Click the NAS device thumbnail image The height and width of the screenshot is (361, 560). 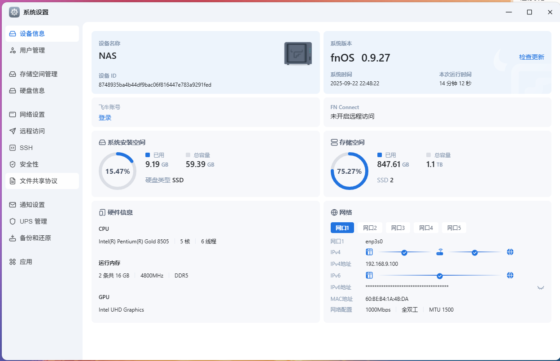[x=298, y=53]
